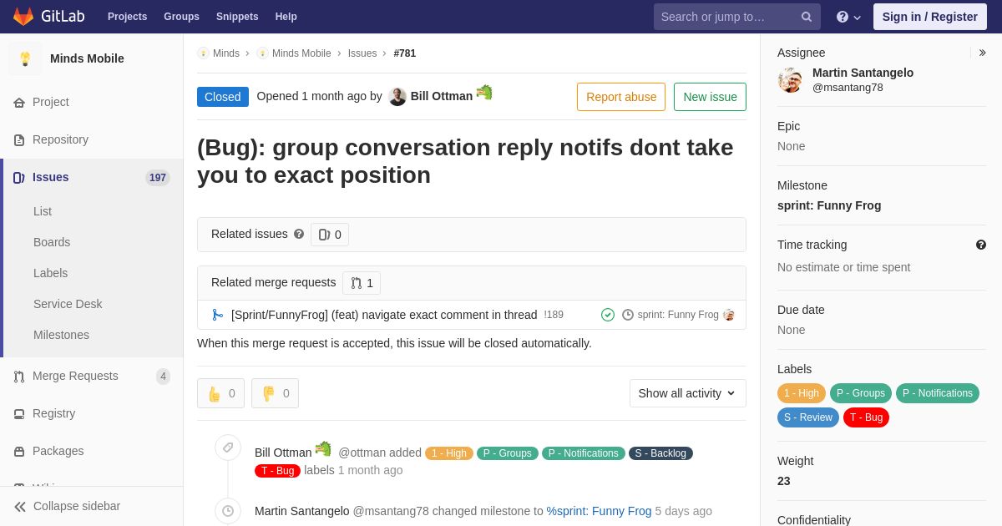Open Milestones submenu item
Screen dimensions: 1002x526
click(x=61, y=335)
